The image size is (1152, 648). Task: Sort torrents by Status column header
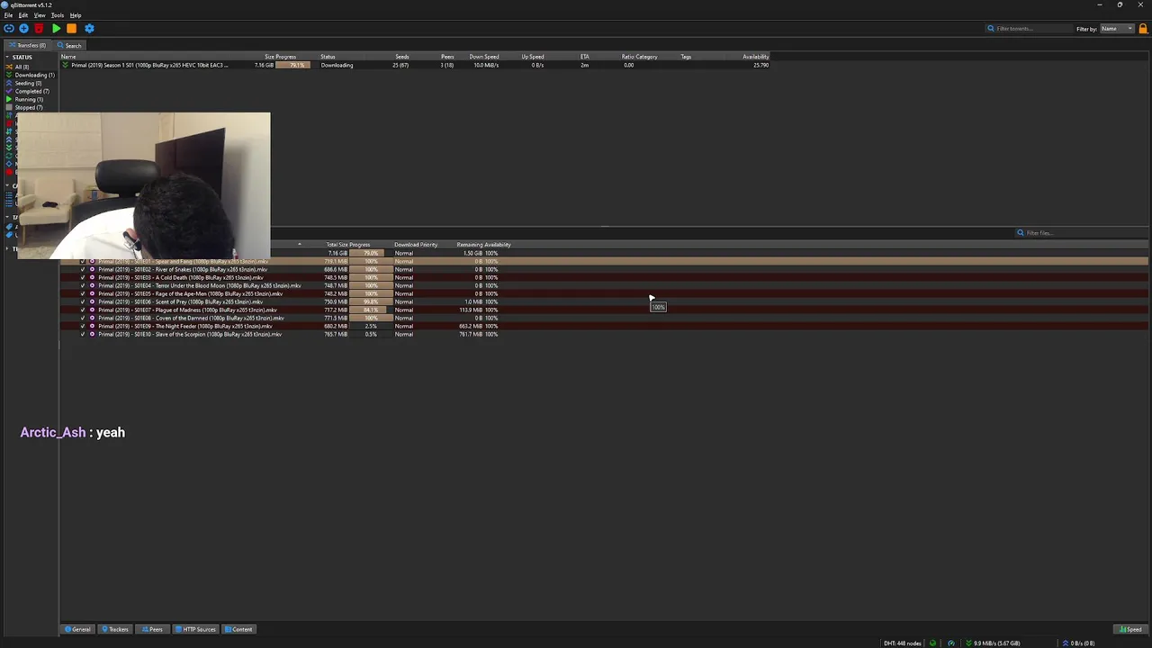[x=328, y=57]
